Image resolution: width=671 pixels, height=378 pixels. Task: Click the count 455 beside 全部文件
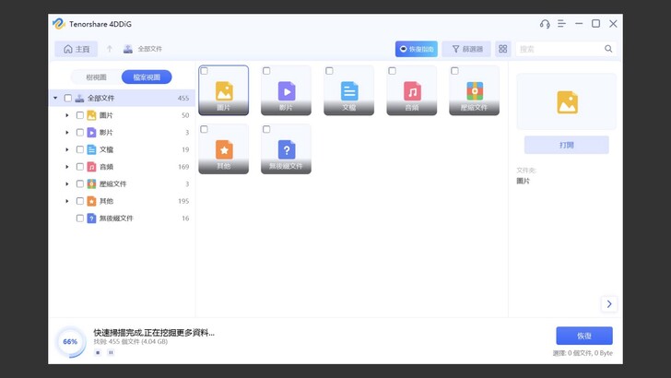point(183,98)
